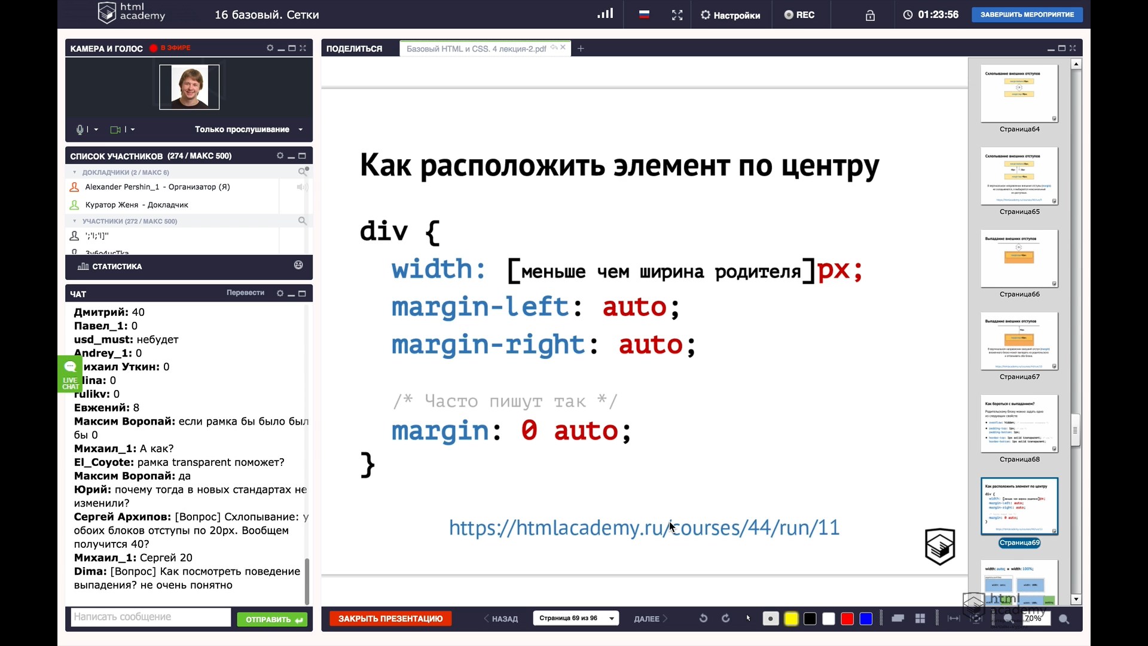This screenshot has width=1148, height=646.
Task: Click the room lock icon in top bar
Action: tap(870, 16)
